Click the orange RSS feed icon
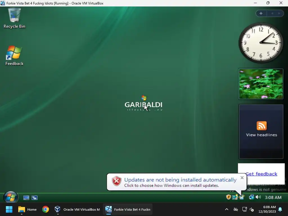288x216 pixels. pyautogui.click(x=262, y=126)
